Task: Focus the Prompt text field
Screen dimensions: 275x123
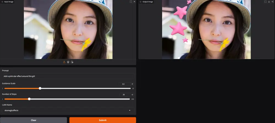Action: point(68,76)
